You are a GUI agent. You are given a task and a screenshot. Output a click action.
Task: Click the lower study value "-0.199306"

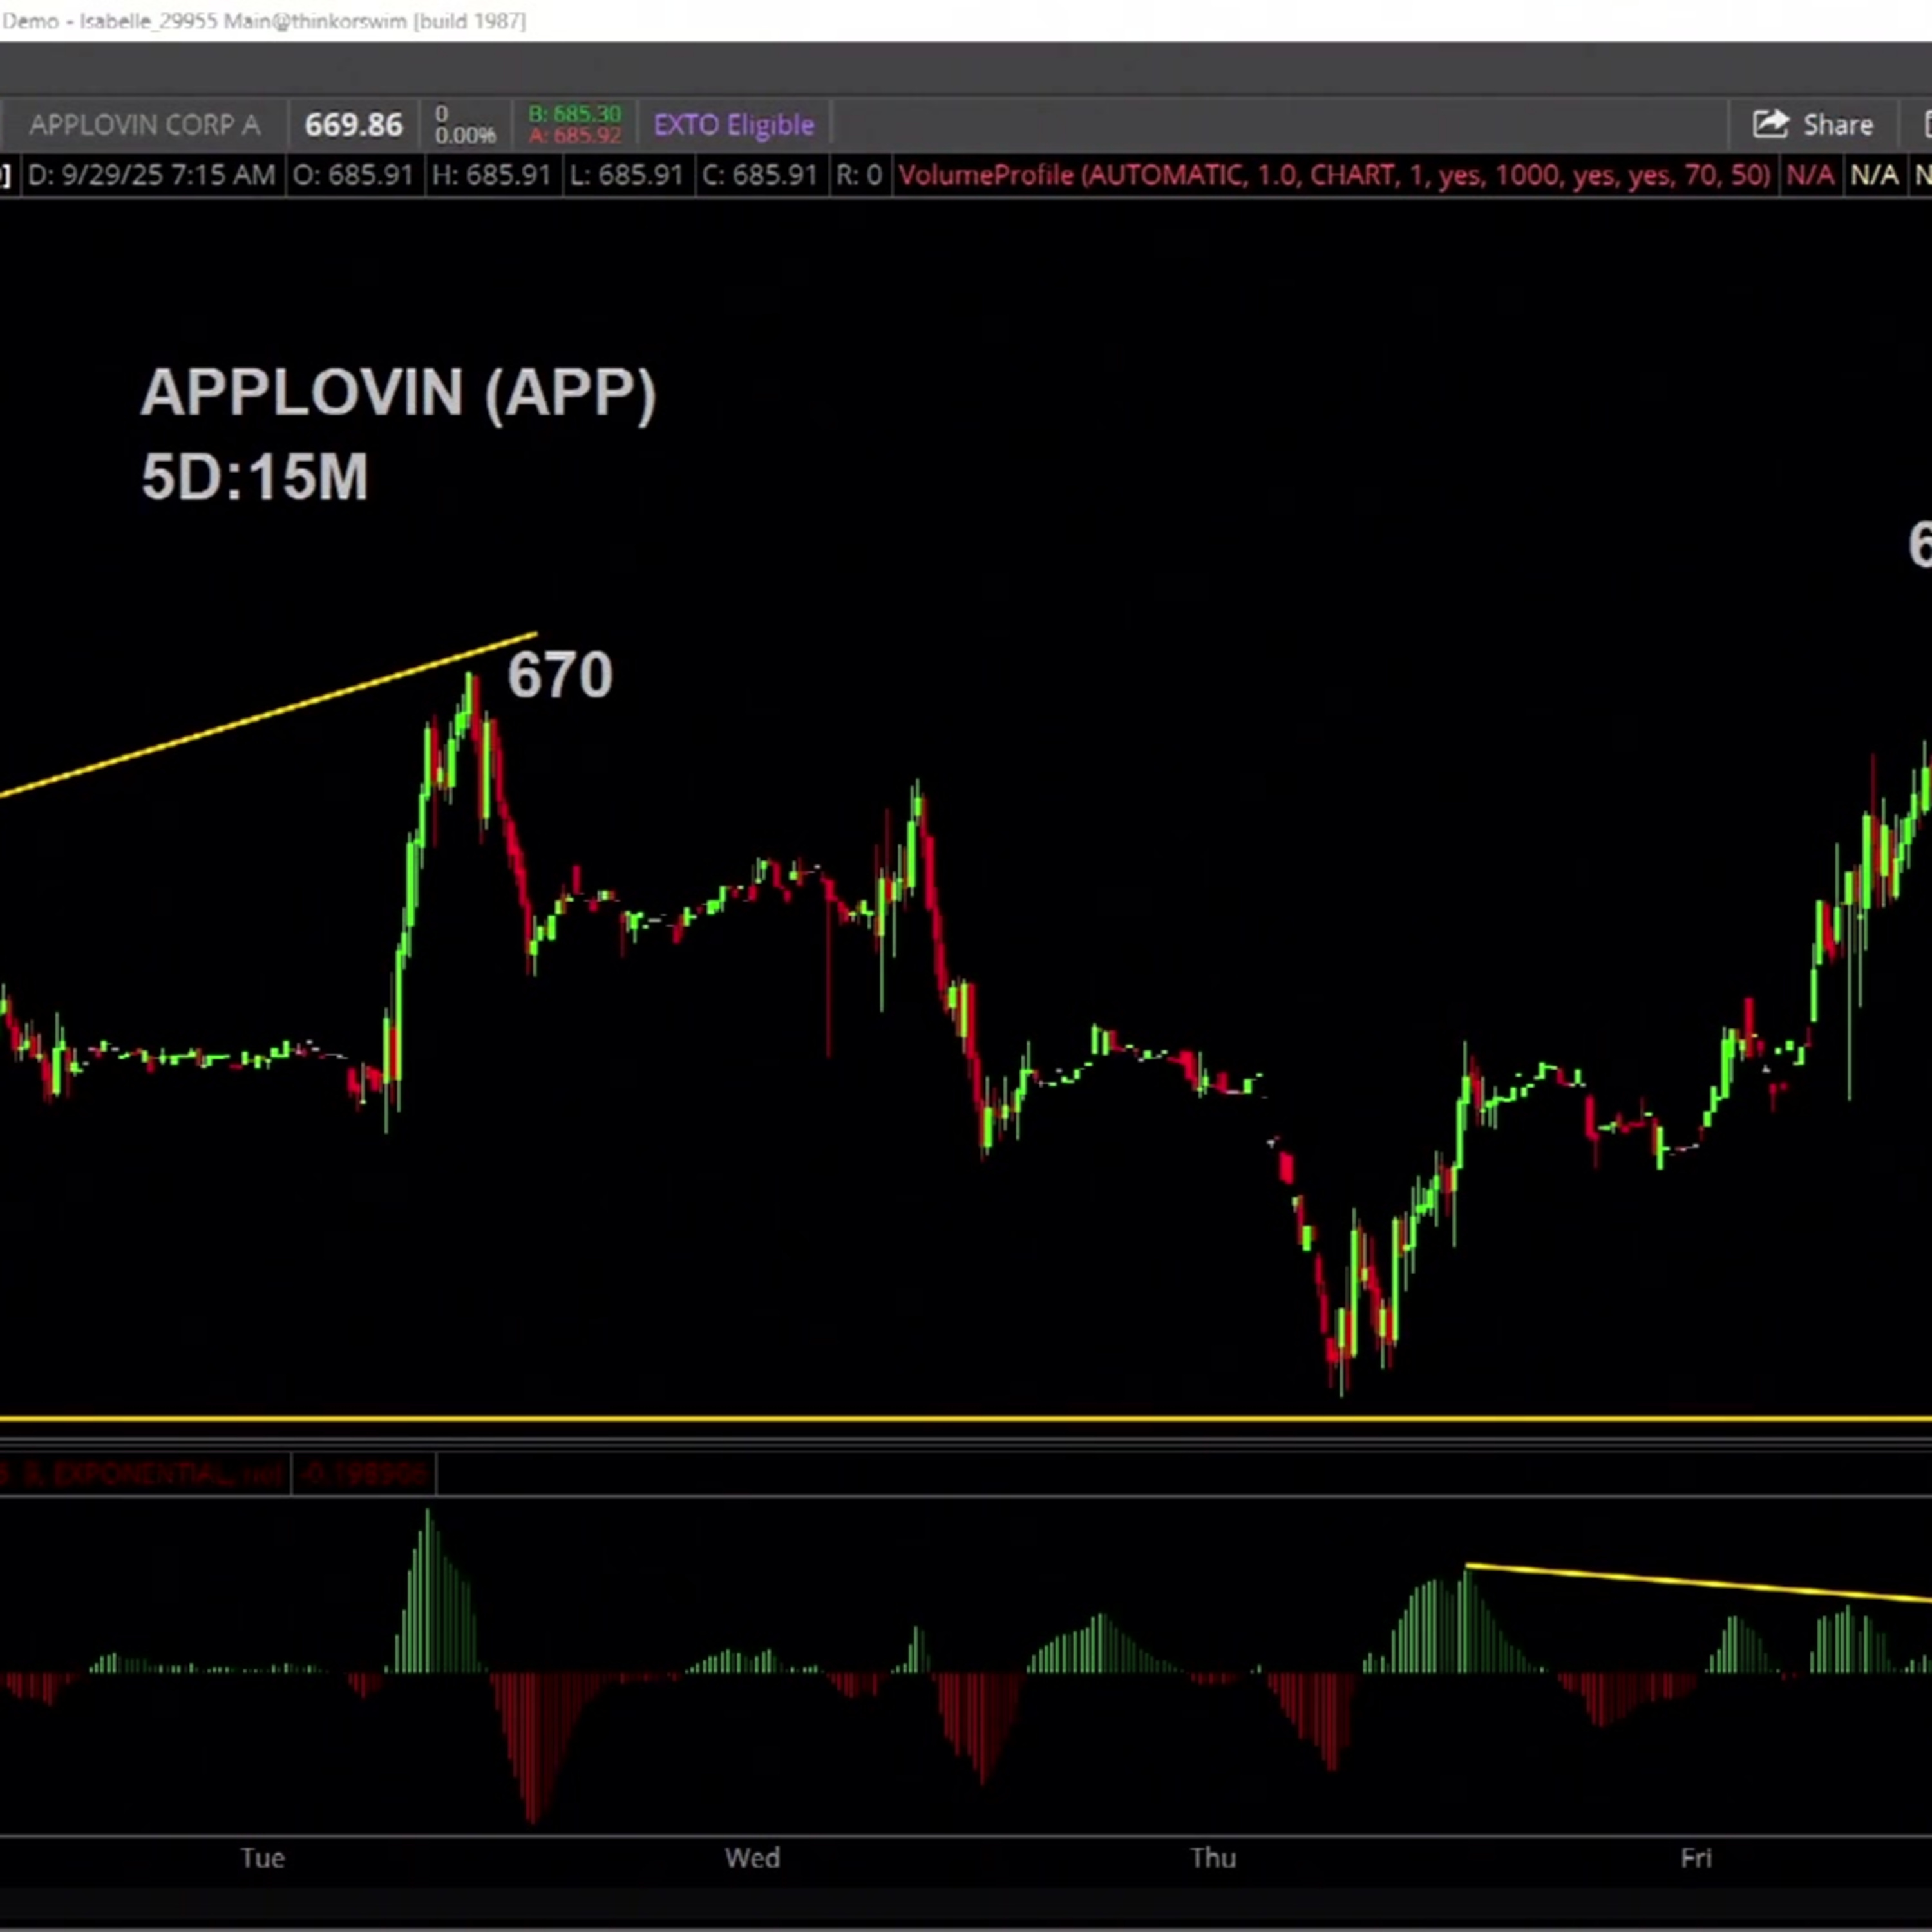364,1473
